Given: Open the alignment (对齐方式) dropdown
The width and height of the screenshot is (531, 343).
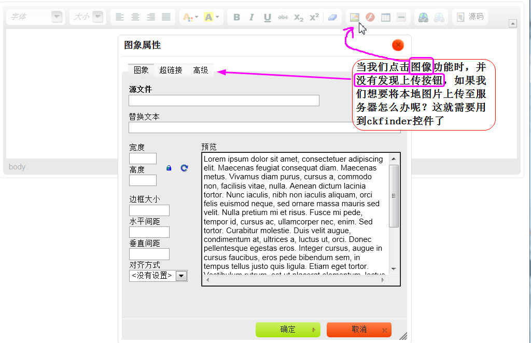Looking at the screenshot, I should coord(158,276).
